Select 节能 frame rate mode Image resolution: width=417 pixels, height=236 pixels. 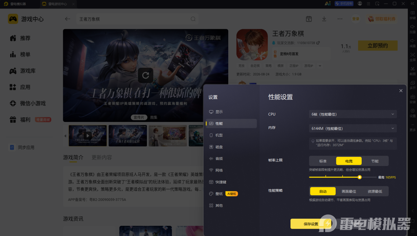click(375, 161)
